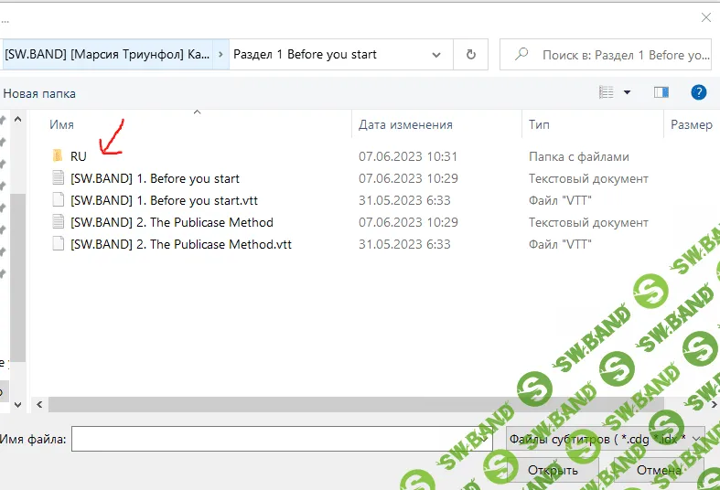Sort by the Тип column header
Screen dimensions: 720x490
point(539,124)
